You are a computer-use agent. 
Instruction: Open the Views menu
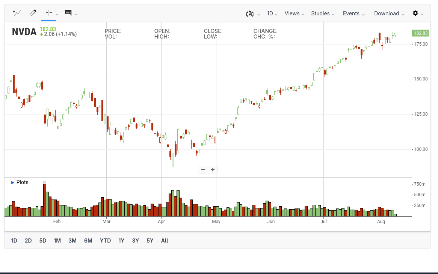coord(295,13)
